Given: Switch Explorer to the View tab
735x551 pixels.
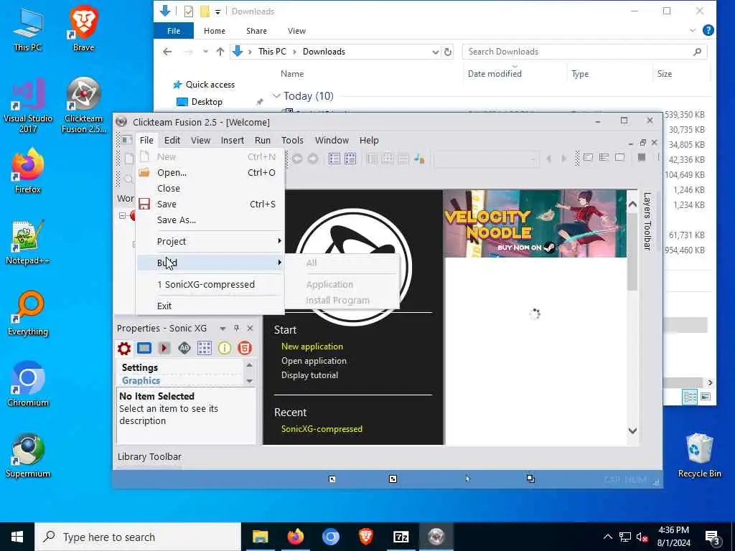Looking at the screenshot, I should click(296, 31).
